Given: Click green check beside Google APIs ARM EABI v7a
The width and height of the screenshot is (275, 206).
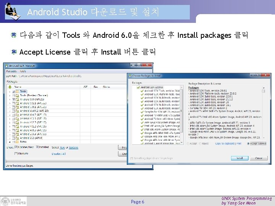Looking at the screenshot, I should pyautogui.click(x=142, y=133).
